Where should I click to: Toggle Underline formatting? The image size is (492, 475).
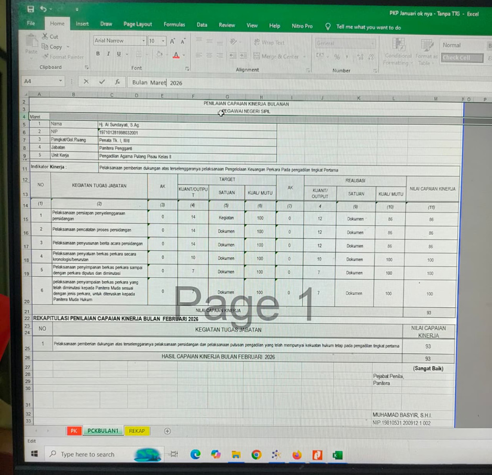(x=119, y=54)
